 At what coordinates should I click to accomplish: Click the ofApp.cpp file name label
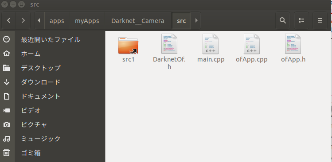tap(251, 60)
